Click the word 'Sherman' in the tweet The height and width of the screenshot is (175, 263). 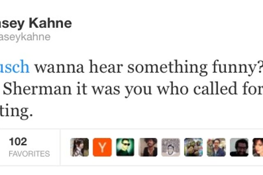pos(37,89)
